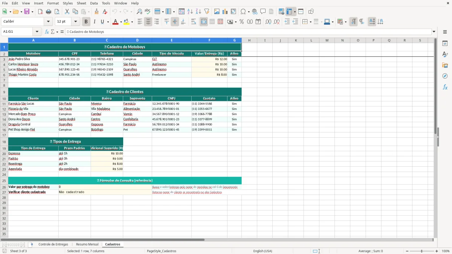The height and width of the screenshot is (254, 452).
Task: Click the Define Print Area icon
Action: coord(281,12)
